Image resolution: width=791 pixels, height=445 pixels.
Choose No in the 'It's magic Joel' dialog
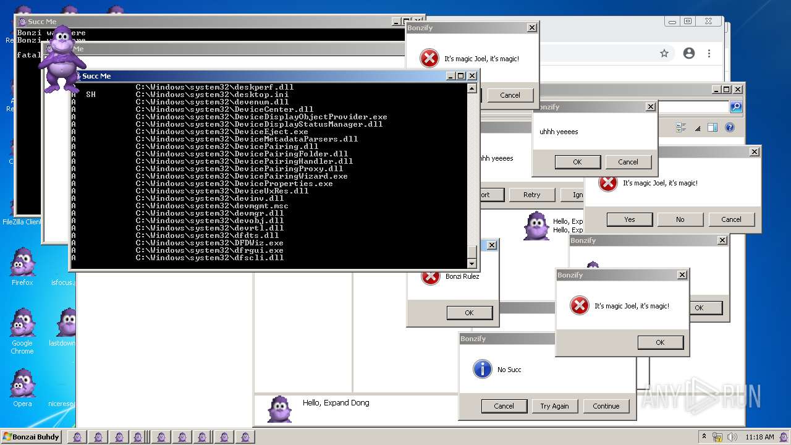pyautogui.click(x=680, y=219)
